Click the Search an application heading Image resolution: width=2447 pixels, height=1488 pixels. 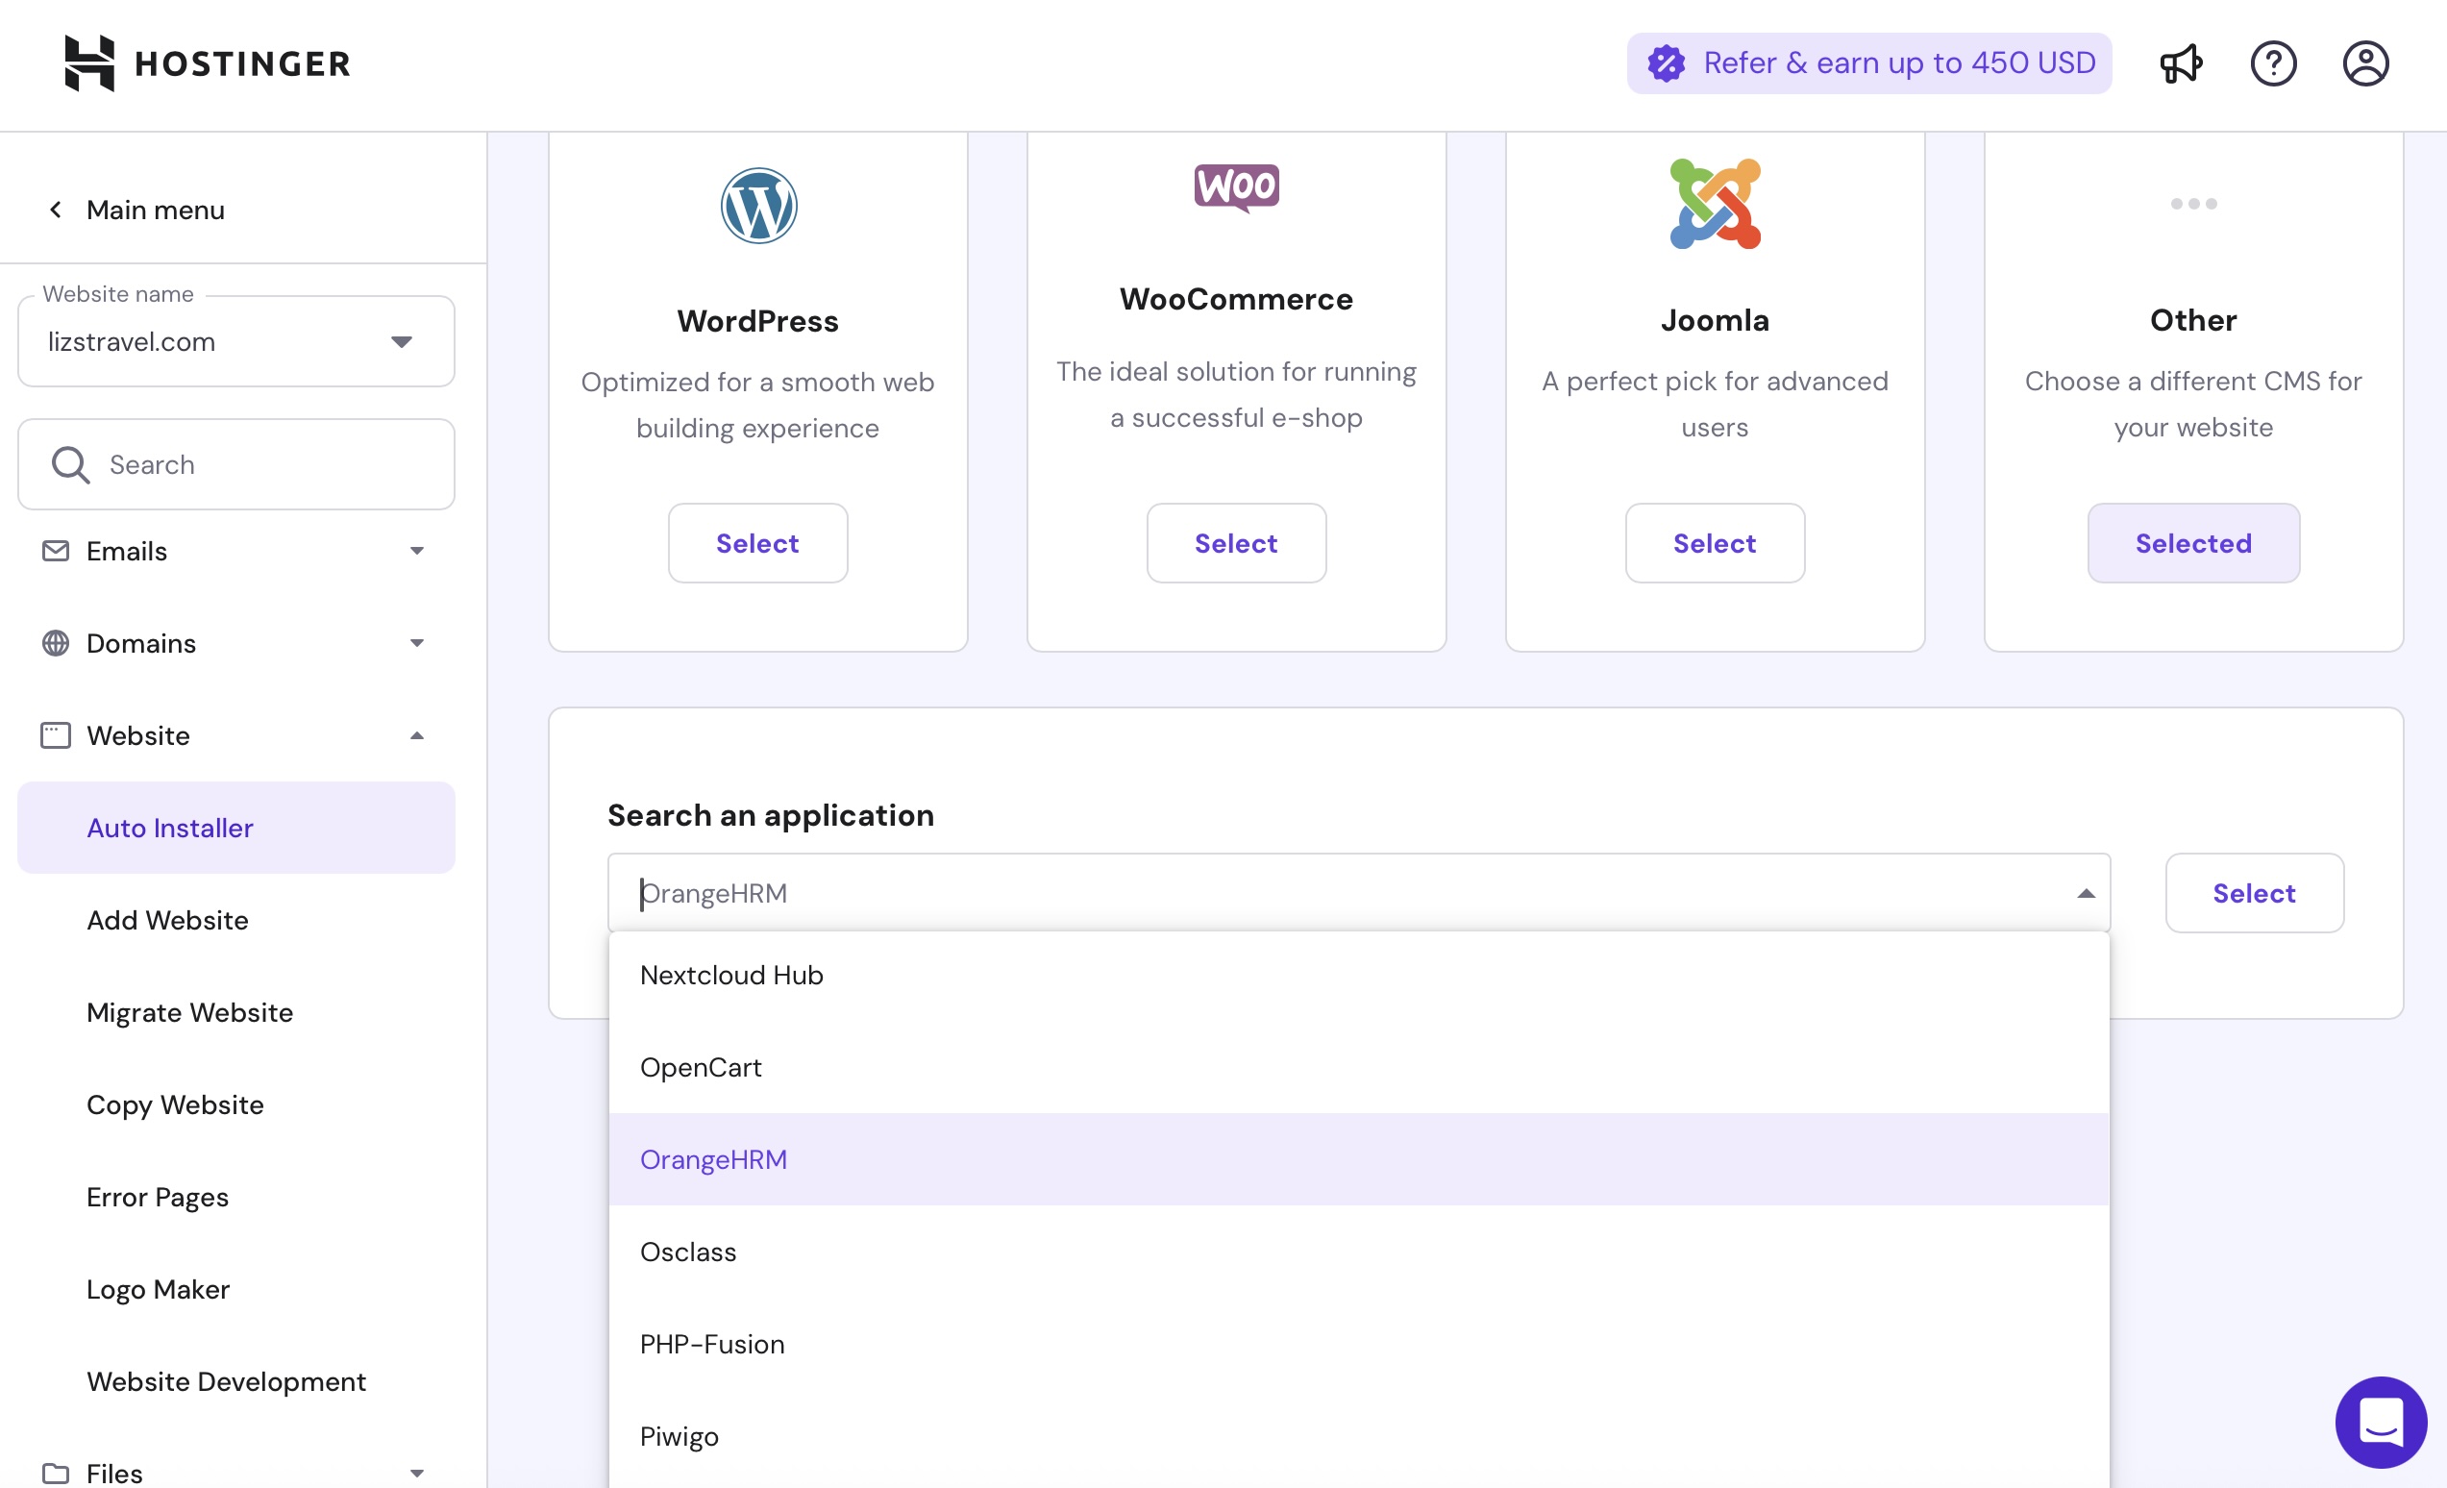(771, 814)
